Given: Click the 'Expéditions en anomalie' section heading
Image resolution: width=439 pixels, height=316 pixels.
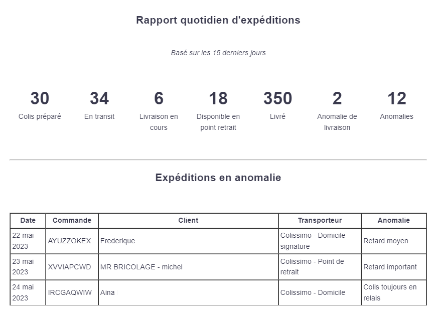Looking at the screenshot, I should tap(218, 178).
